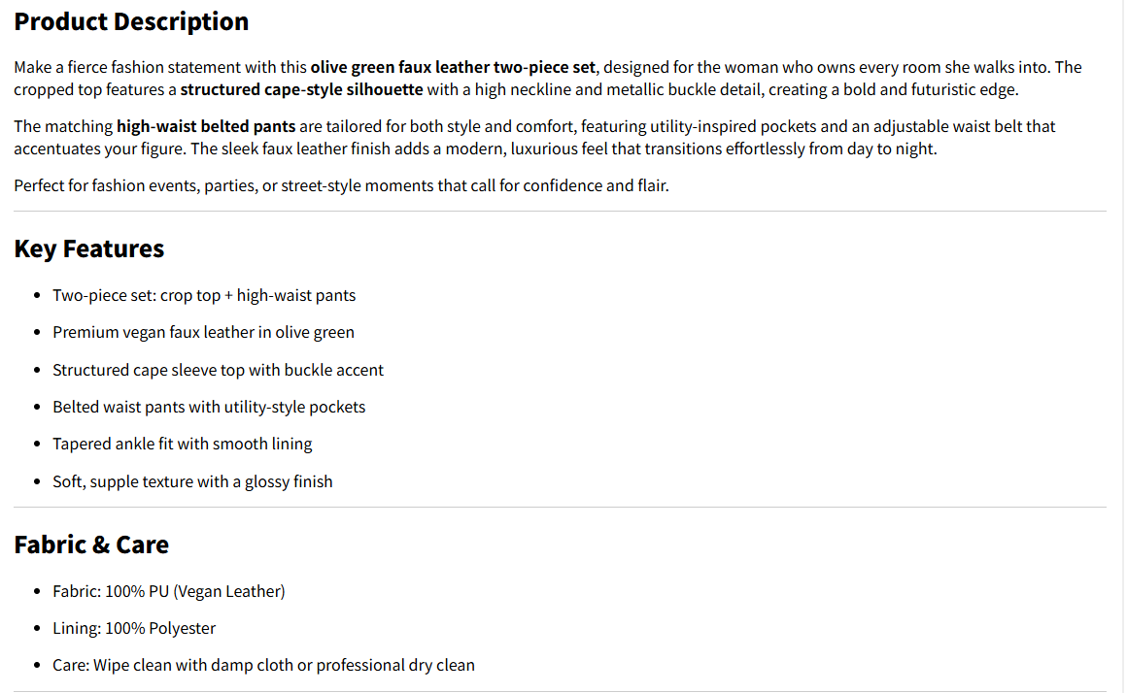Click the "Perfect for fashion events" paragraph

(341, 185)
